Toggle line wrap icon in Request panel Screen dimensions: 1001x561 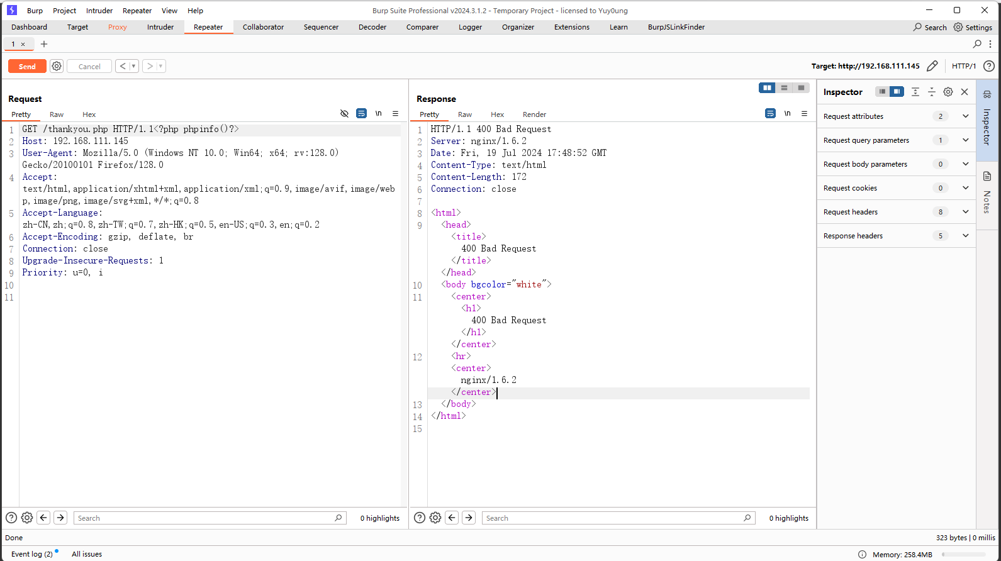[361, 114]
